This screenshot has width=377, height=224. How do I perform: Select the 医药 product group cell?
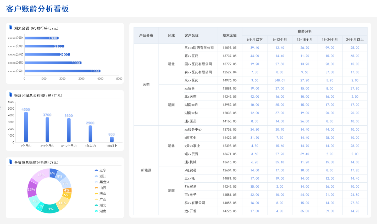point(146,84)
